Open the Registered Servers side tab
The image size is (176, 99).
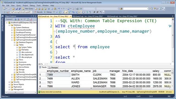(x=2, y=23)
